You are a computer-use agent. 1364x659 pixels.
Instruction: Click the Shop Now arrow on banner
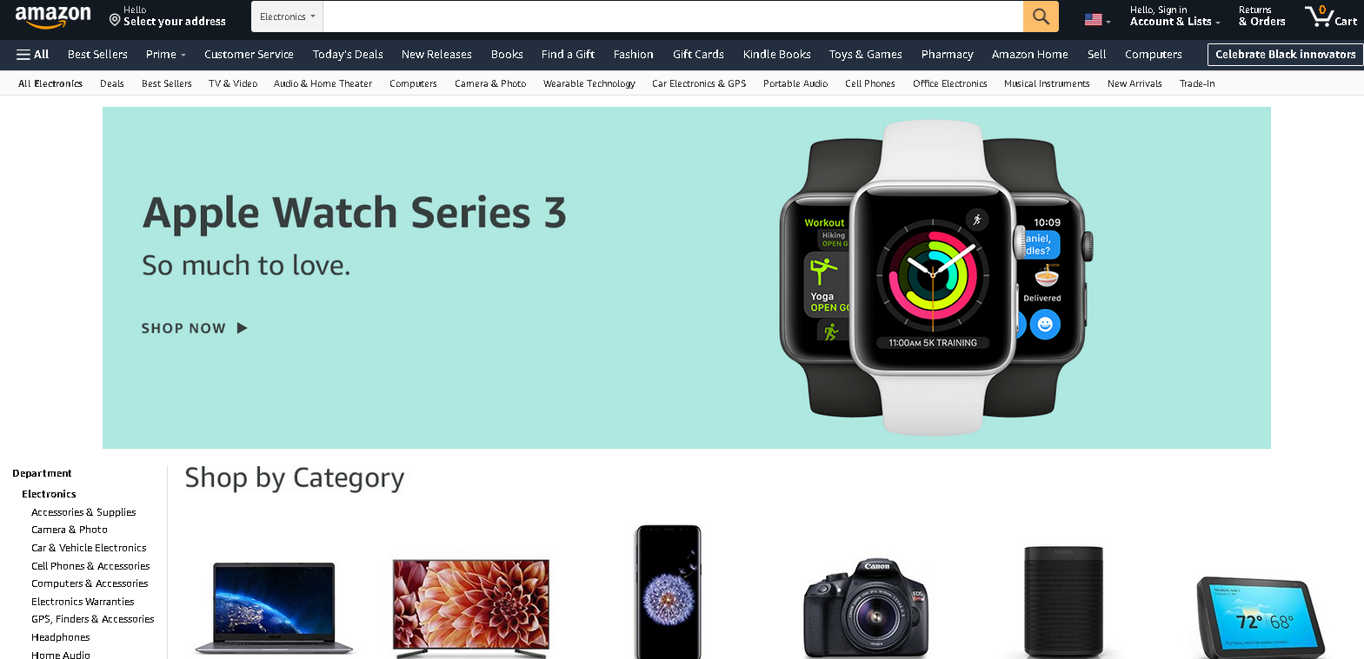tap(195, 328)
